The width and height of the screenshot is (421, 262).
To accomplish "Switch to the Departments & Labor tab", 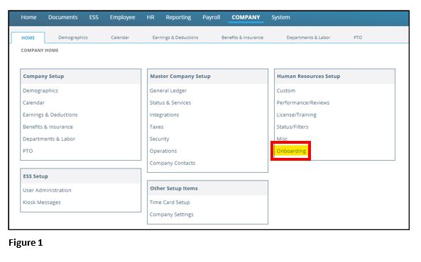I will click(x=308, y=38).
